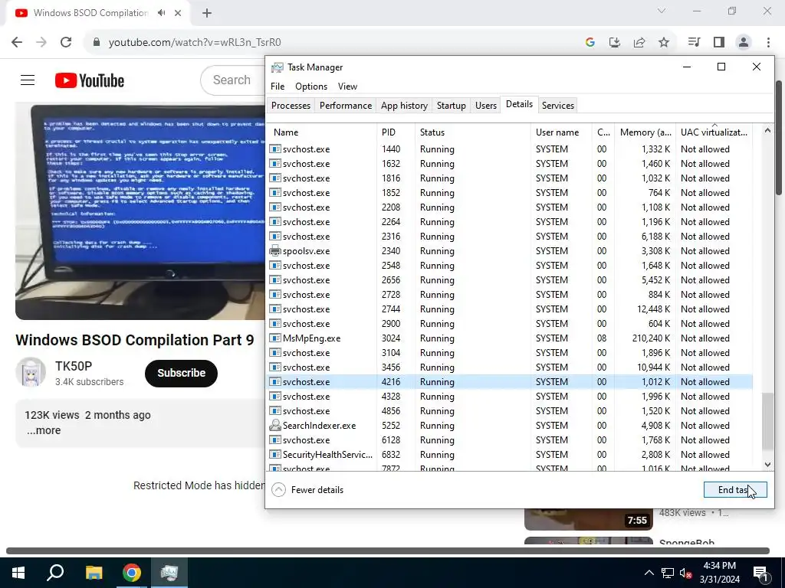
Task: Click scroll-up arrow in Task Manager list
Action: point(767,130)
